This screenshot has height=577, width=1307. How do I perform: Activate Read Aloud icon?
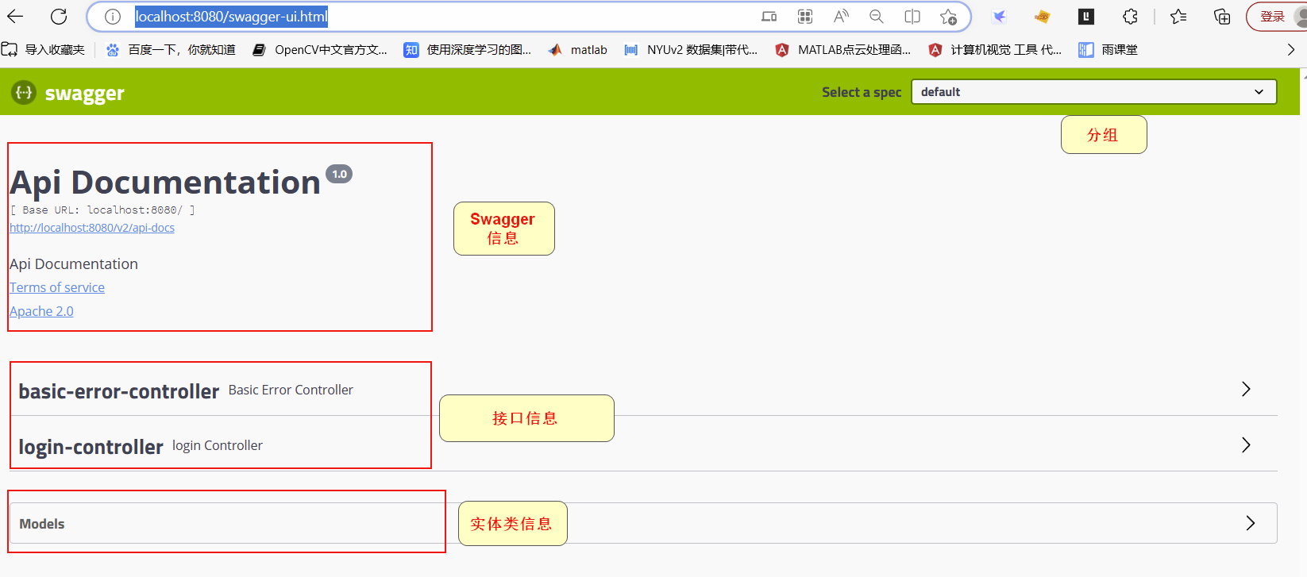841,16
